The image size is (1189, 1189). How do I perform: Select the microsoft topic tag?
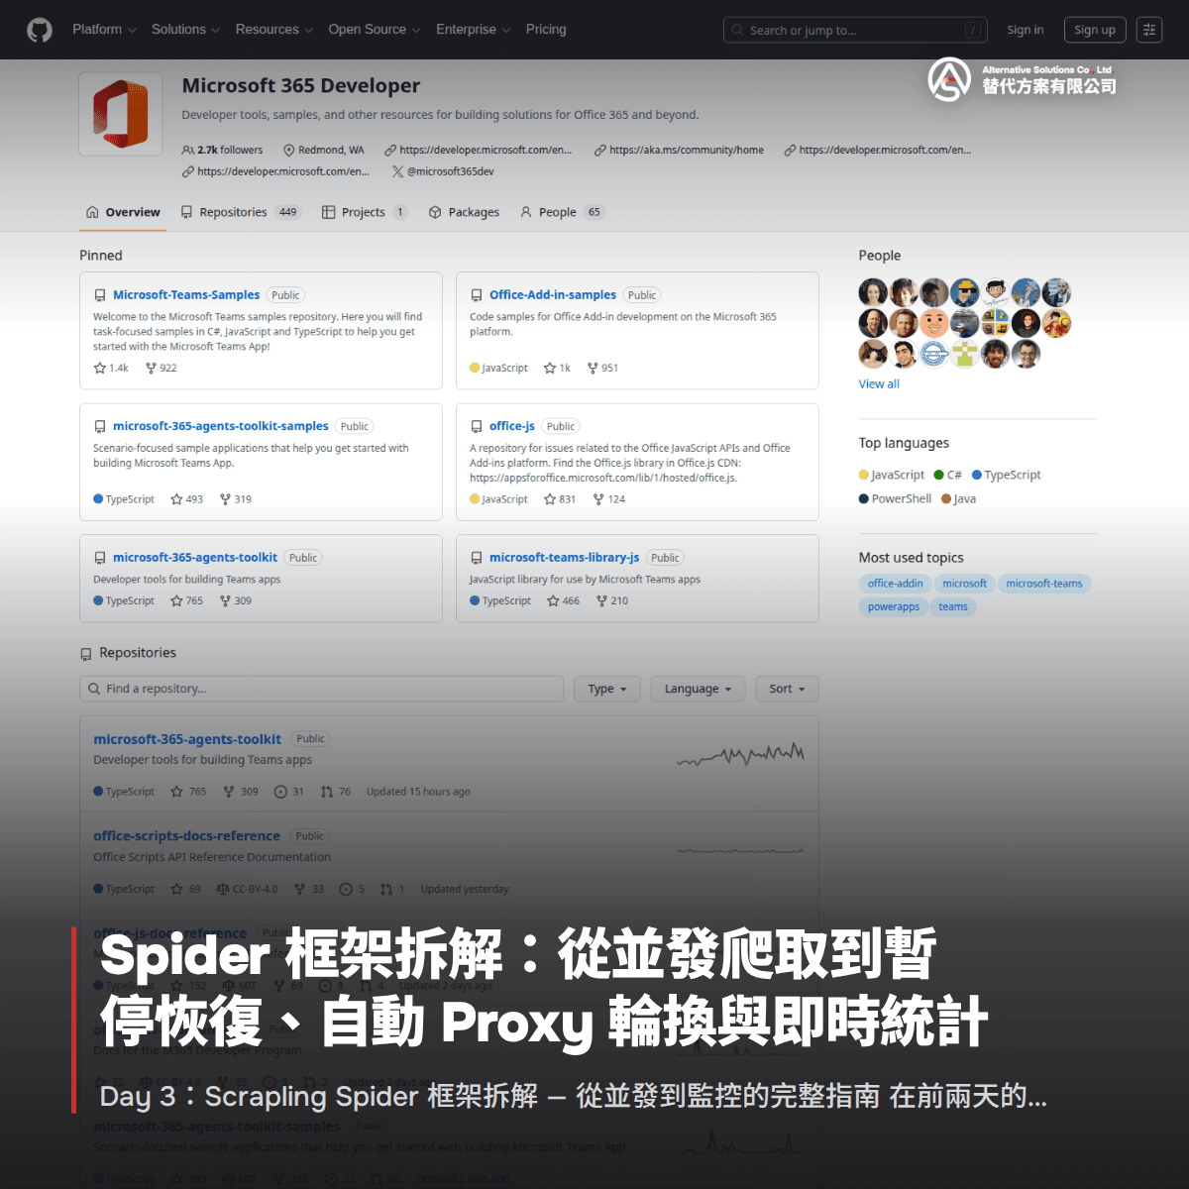[x=964, y=584]
